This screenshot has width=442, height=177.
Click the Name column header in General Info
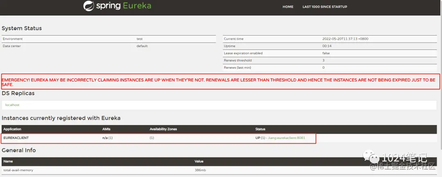pos(8,161)
